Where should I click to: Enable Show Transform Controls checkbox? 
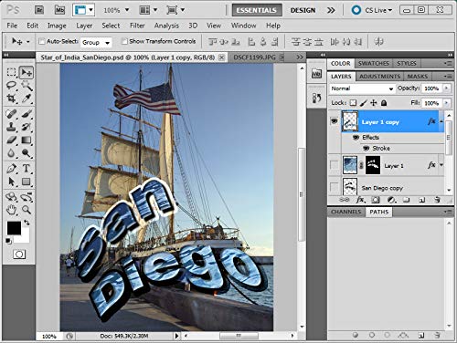tap(124, 41)
